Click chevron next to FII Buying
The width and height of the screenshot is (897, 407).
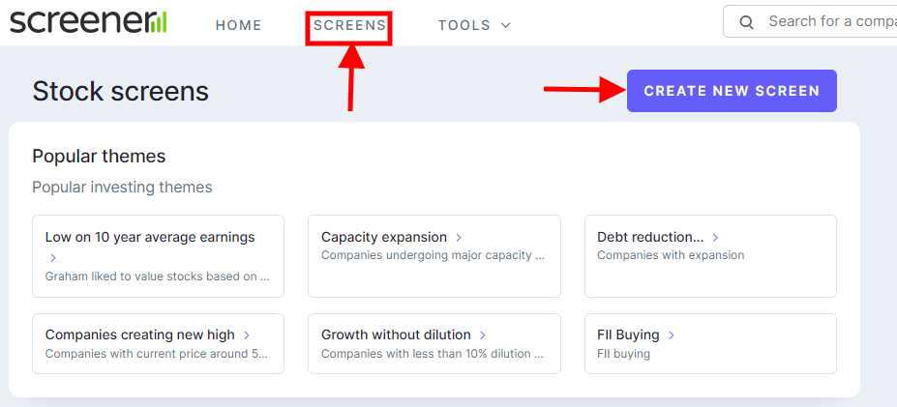pos(671,334)
